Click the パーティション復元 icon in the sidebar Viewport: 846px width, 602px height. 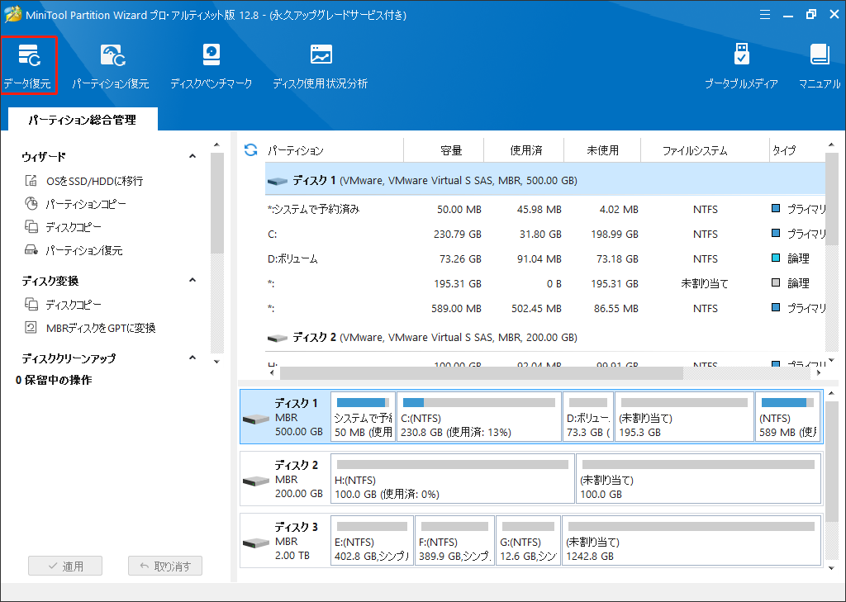point(31,249)
